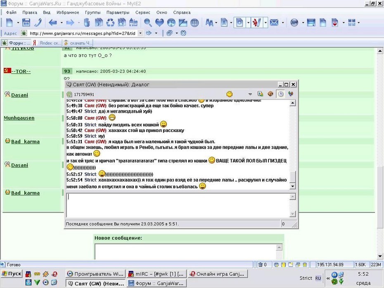Viewport: 384px width, 288px height.
Task: Click into ICQ message input box
Action: (x=178, y=205)
